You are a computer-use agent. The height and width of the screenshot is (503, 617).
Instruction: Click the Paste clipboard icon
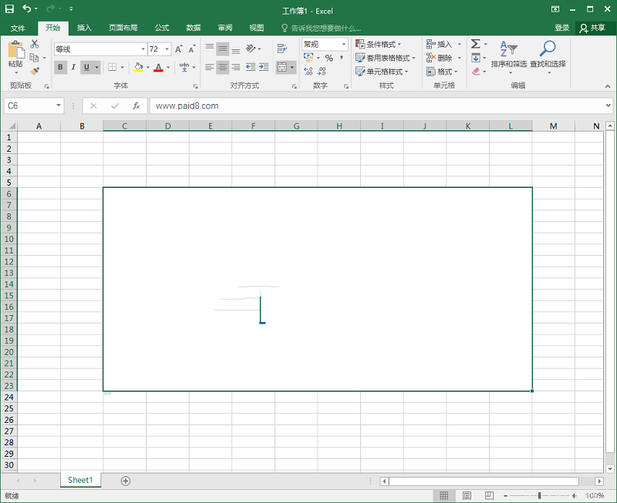[x=15, y=50]
